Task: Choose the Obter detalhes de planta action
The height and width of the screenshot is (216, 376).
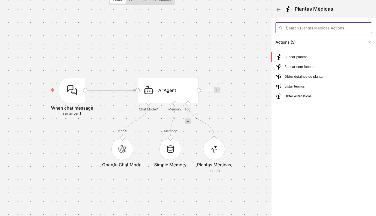Action: (x=324, y=77)
